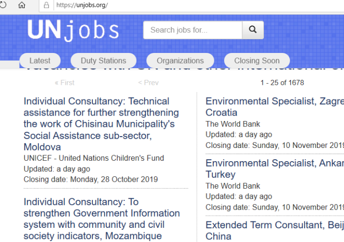Open the Duty Stations tab
Image resolution: width=344 pixels, height=242 pixels.
pos(104,61)
